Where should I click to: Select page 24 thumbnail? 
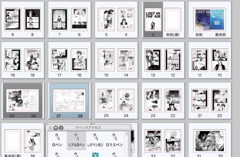126,100
